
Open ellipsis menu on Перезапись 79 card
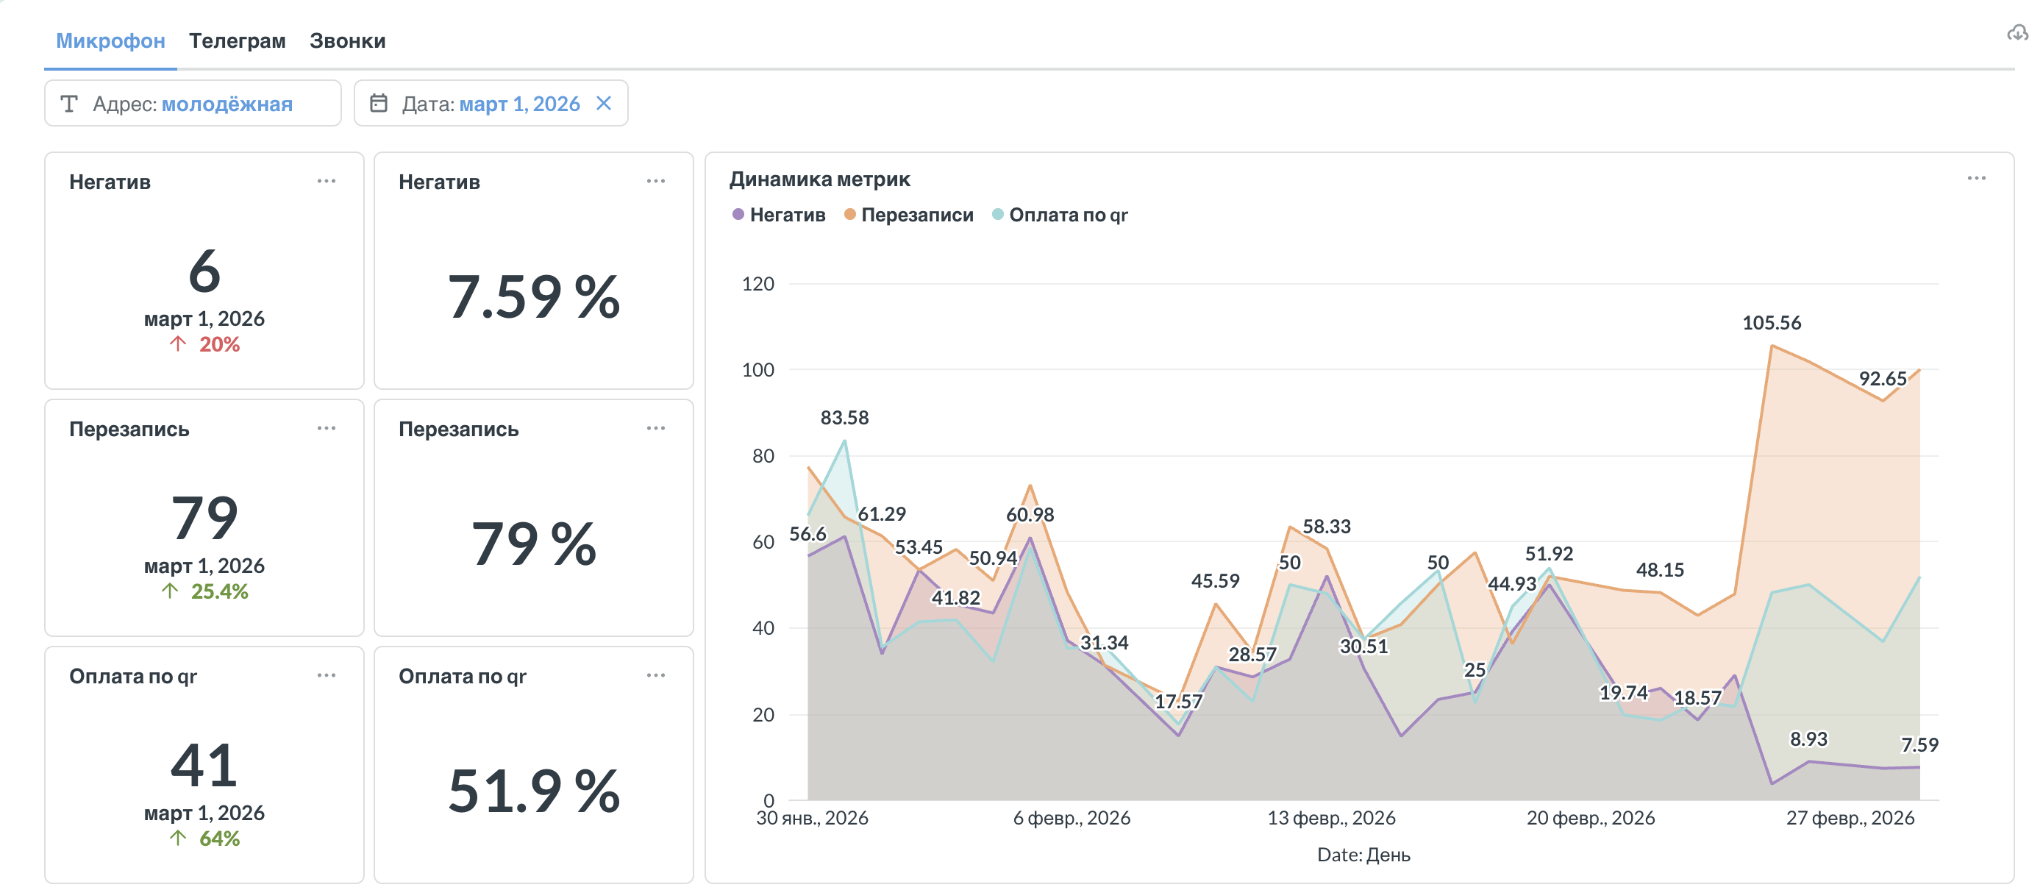coord(326,428)
